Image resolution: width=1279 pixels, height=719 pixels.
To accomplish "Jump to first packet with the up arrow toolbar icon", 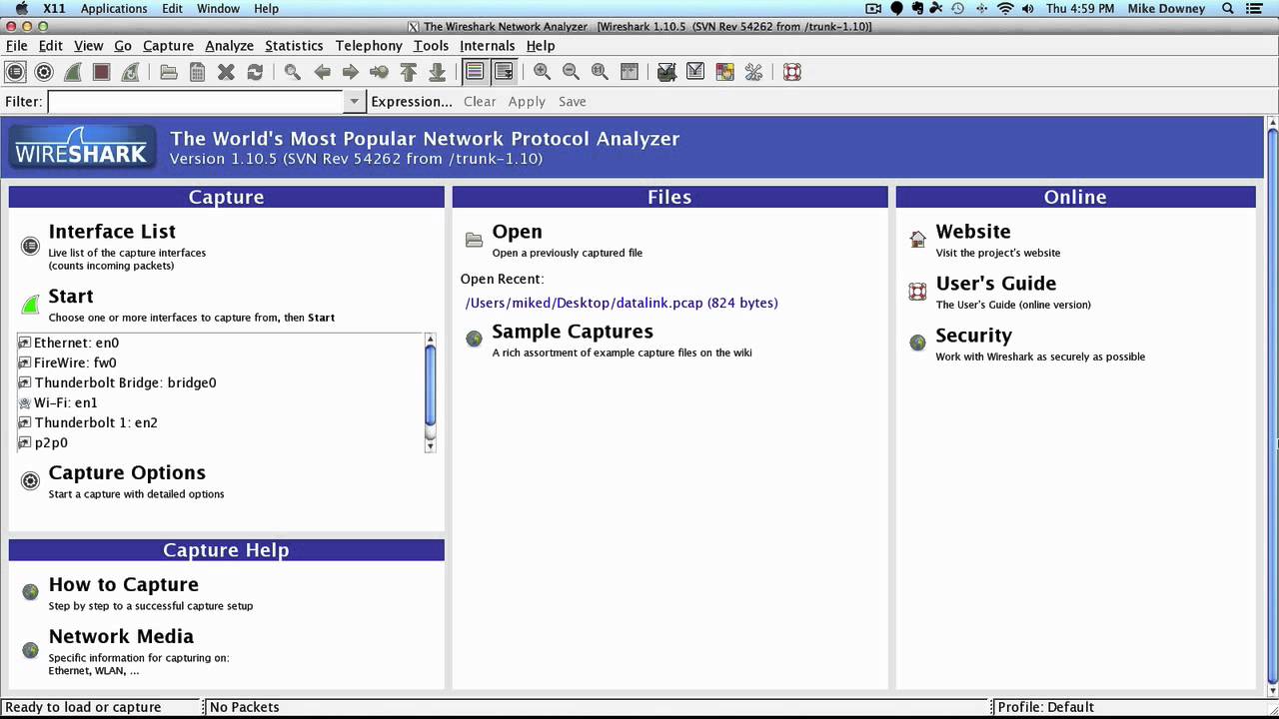I will [408, 72].
